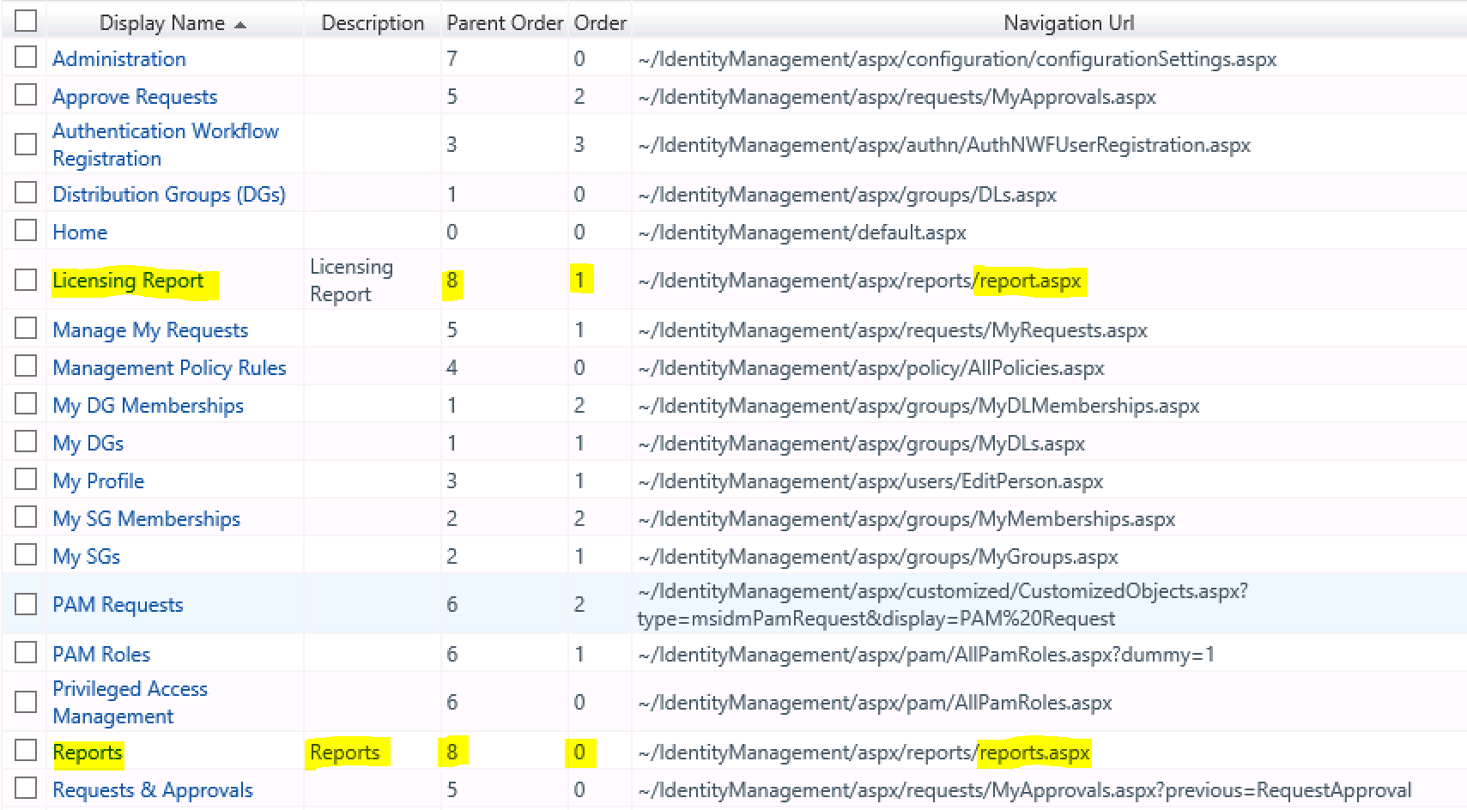Open the Licensing Report link

point(128,281)
